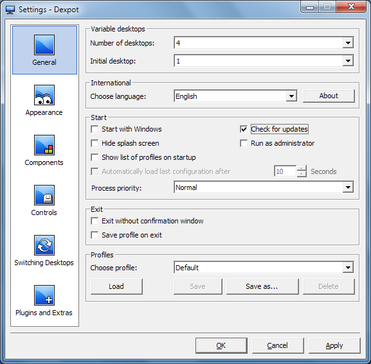The width and height of the screenshot is (371, 364).
Task: Open the General settings category icon
Action: (x=44, y=45)
